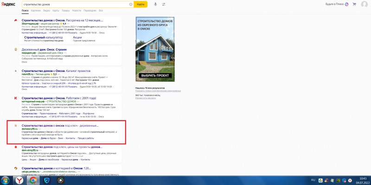Open the Все services tab
Viewport: 371px width, 185px height.
(x=101, y=11)
